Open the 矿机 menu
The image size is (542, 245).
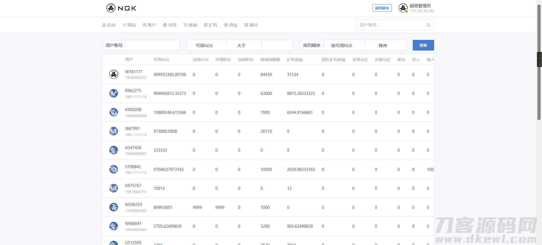click(210, 25)
